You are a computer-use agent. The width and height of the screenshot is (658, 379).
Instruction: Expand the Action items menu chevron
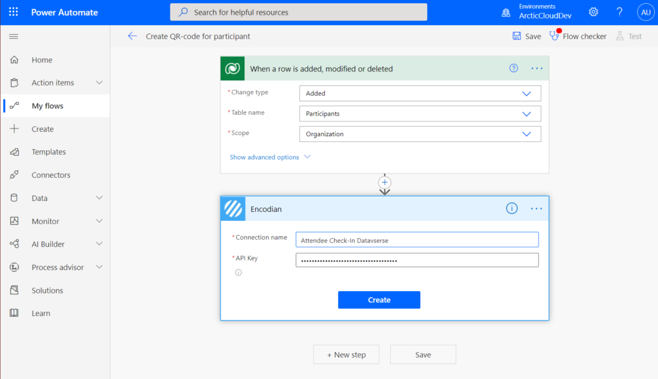click(x=99, y=83)
